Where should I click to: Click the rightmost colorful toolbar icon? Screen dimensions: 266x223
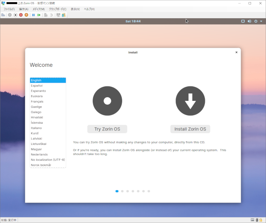[x=64, y=15]
